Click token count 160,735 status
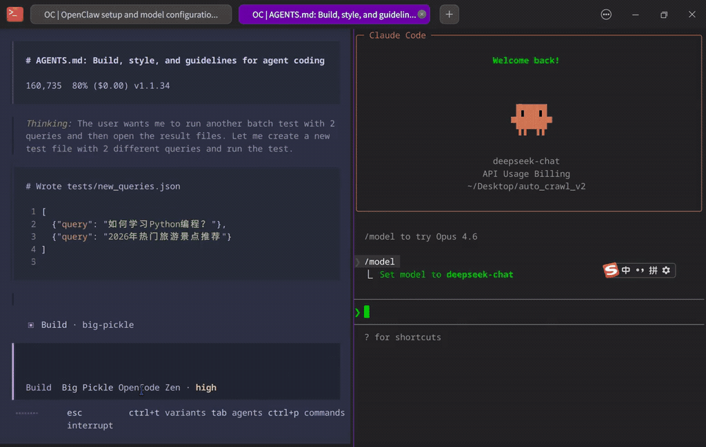The height and width of the screenshot is (447, 706). (43, 85)
